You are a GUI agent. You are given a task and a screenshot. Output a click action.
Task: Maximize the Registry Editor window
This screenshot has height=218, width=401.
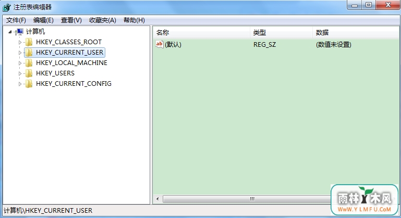point(369,5)
